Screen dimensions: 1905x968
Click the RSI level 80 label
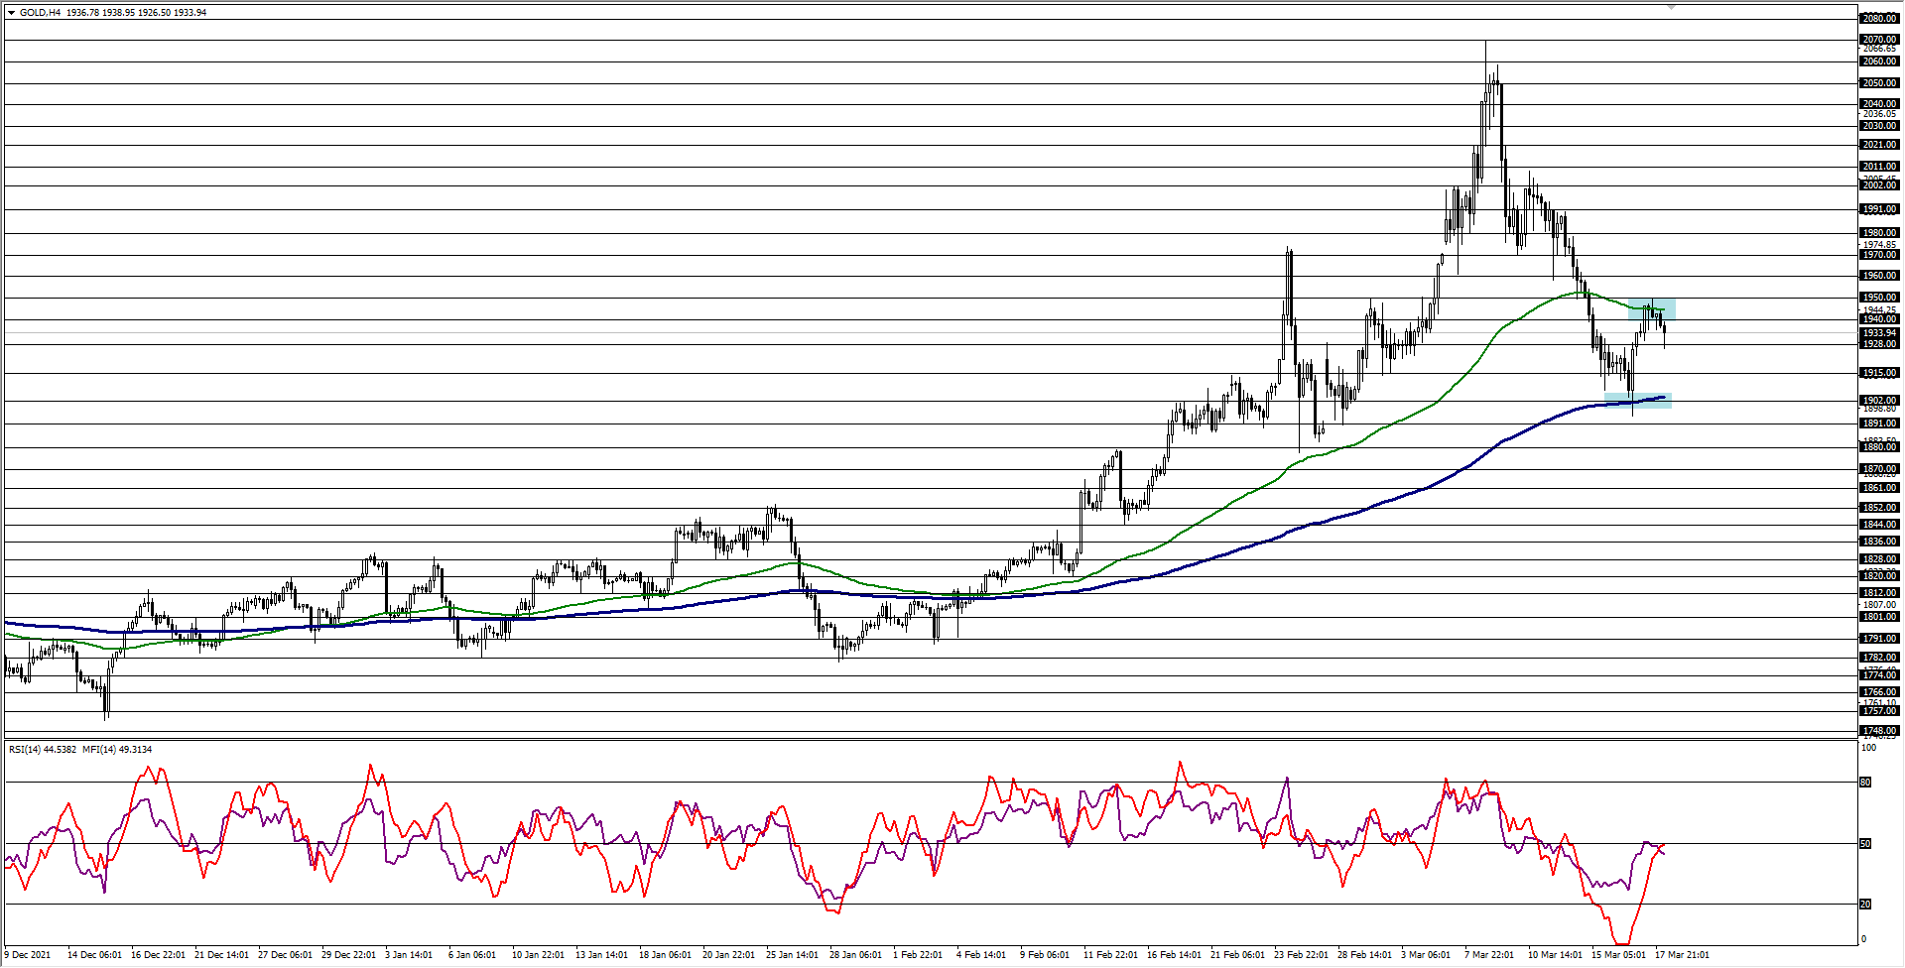(1865, 783)
